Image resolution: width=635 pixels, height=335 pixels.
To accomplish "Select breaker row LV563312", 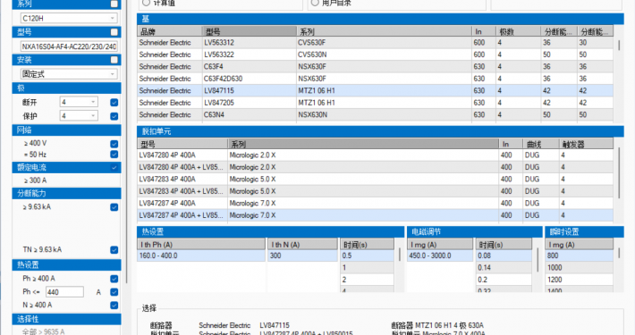I will [x=375, y=43].
